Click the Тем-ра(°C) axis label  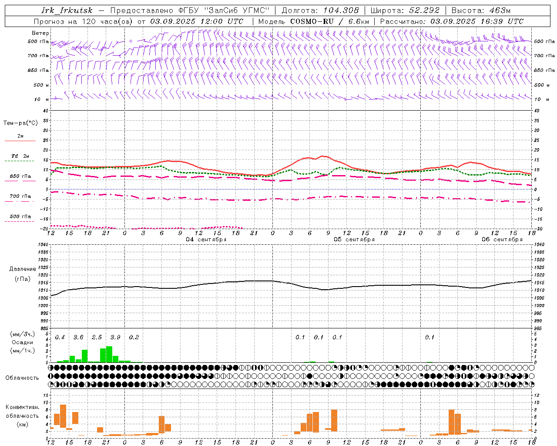(x=20, y=123)
